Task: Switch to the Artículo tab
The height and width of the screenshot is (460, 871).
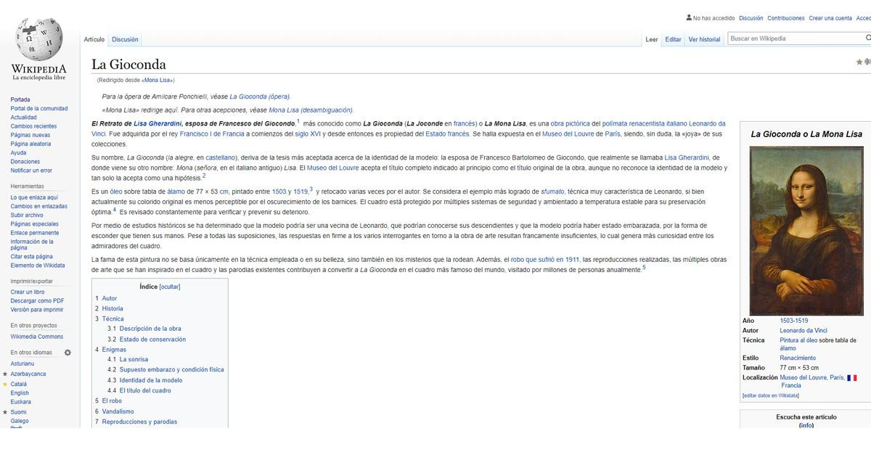Action: [94, 39]
